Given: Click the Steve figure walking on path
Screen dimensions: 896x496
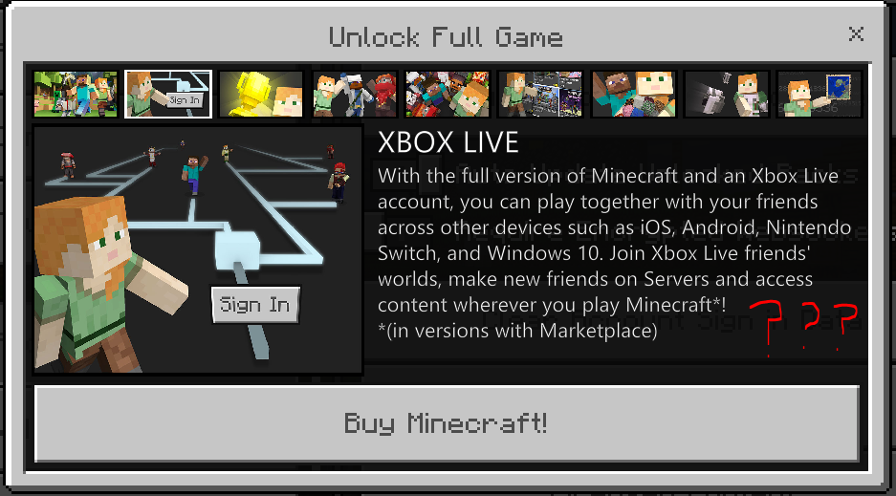Looking at the screenshot, I should pos(194,175).
